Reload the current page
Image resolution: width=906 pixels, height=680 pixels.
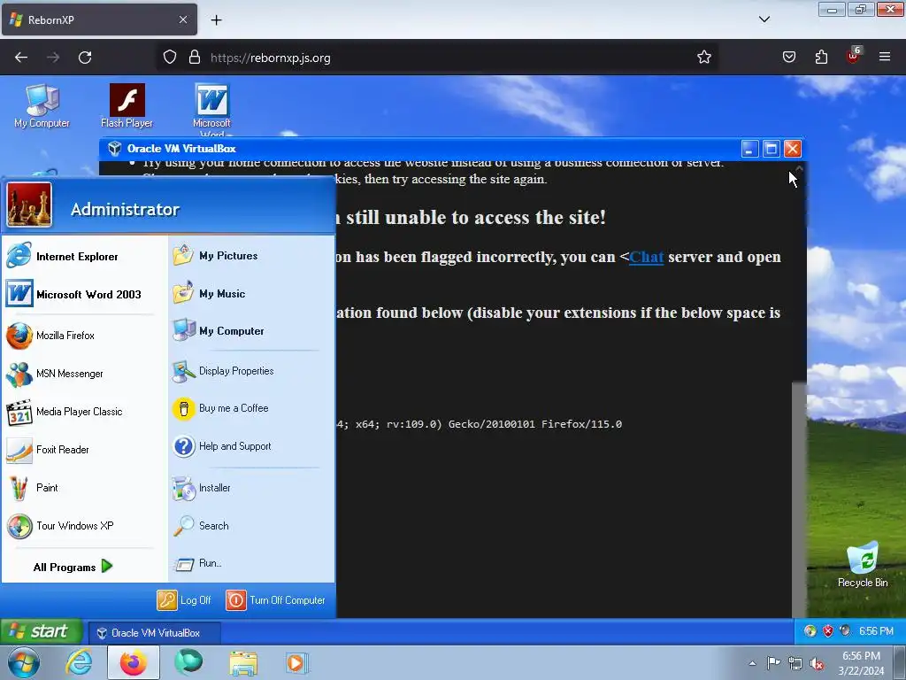click(x=85, y=58)
